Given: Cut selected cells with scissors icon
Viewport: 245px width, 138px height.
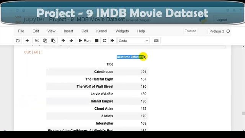Looking at the screenshot, I should tap(37, 41).
